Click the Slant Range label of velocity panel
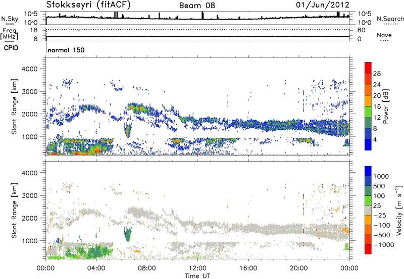Image resolution: width=404 pixels, height=279 pixels. 14,211
